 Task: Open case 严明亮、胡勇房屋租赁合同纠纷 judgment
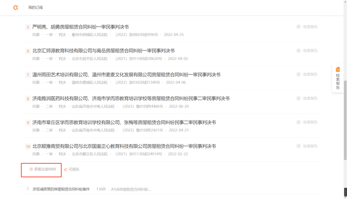[80, 27]
